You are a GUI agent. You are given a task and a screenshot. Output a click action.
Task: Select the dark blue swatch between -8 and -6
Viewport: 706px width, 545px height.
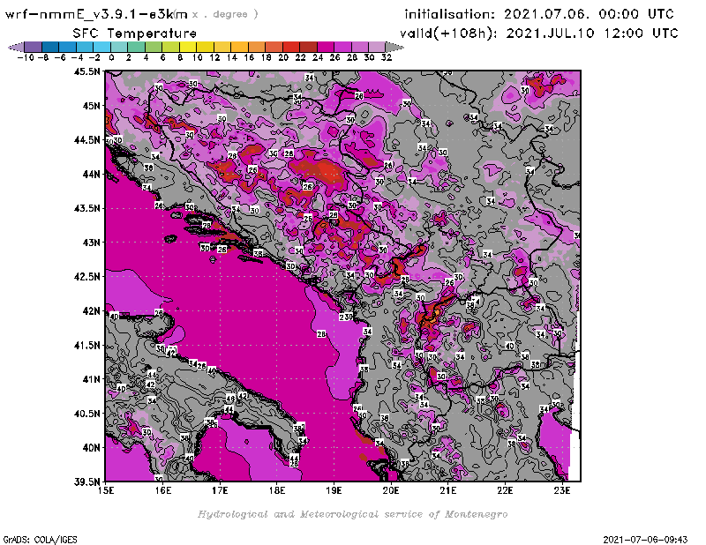click(50, 47)
